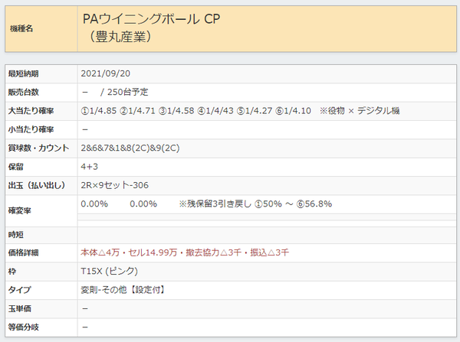Select the note ※残保留3引き戻し ①50% ～ ⑥56.8%

[x=255, y=204]
